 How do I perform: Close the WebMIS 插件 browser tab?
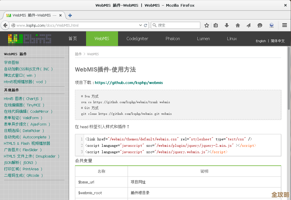click(60, 15)
